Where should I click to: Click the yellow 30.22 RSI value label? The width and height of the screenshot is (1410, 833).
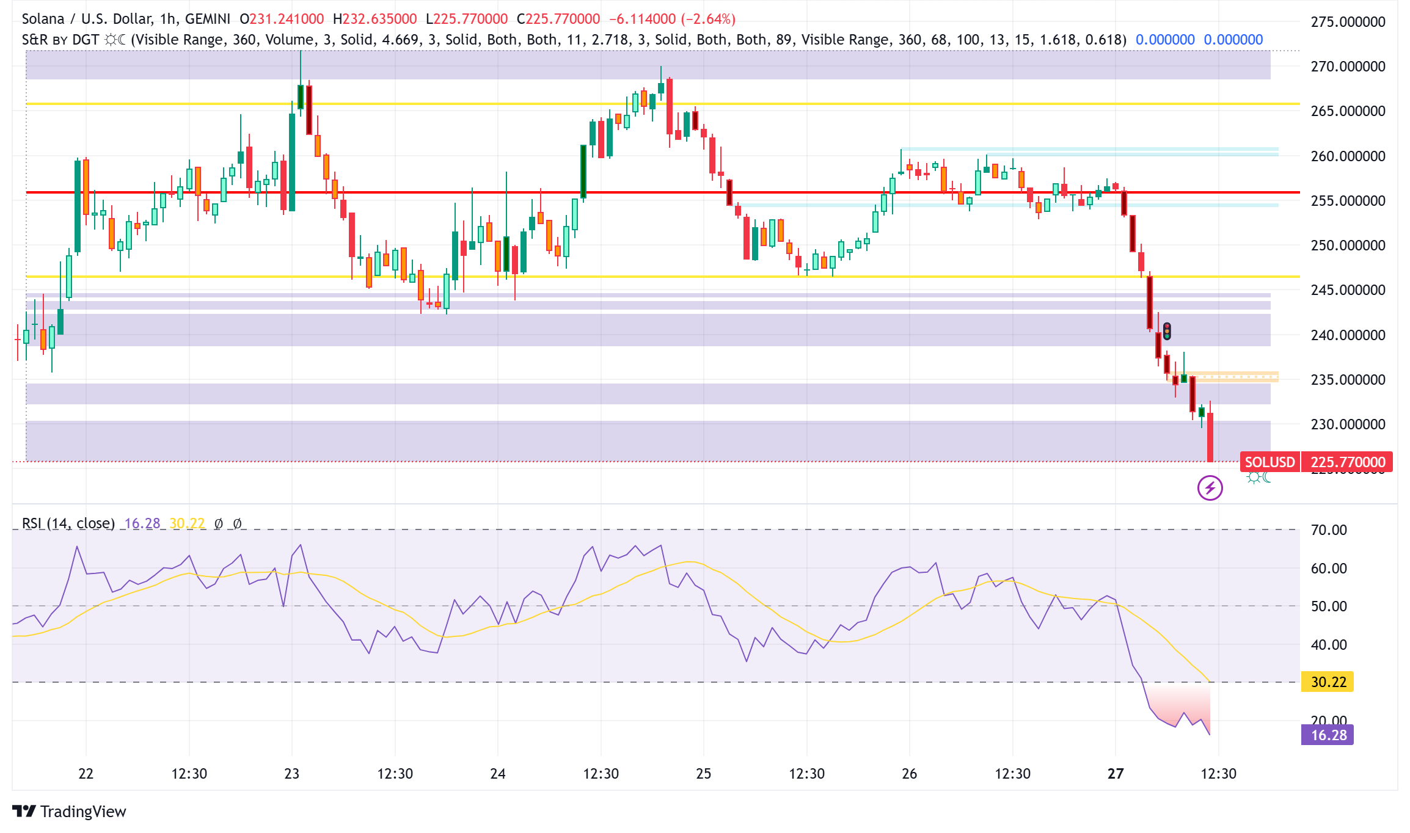(x=1328, y=682)
